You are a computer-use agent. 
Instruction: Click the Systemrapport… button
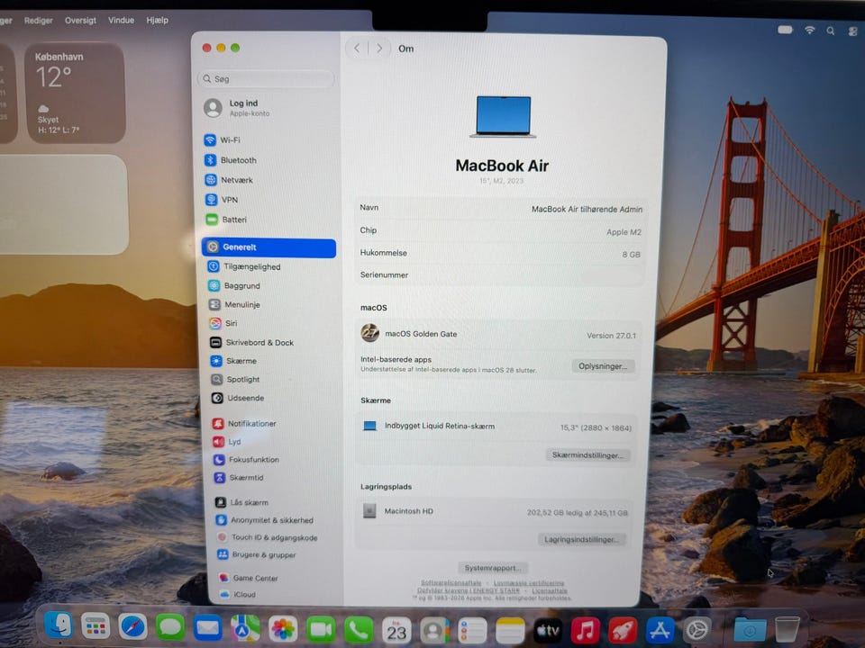point(492,568)
